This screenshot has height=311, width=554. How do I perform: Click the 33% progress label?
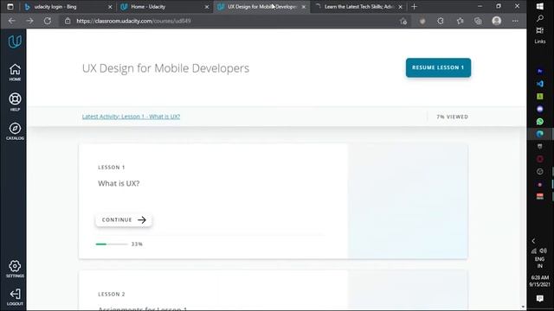(x=137, y=244)
